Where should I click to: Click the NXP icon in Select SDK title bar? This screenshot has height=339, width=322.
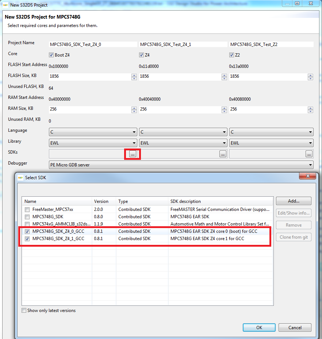[x=20, y=178]
